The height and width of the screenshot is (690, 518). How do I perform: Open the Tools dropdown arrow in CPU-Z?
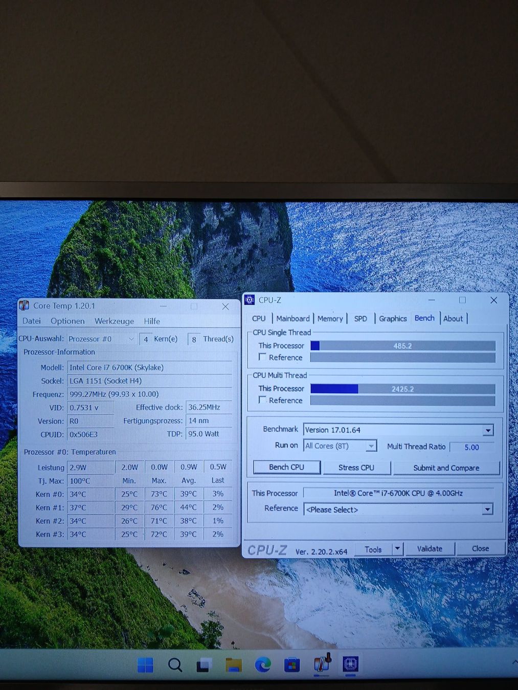(x=397, y=549)
